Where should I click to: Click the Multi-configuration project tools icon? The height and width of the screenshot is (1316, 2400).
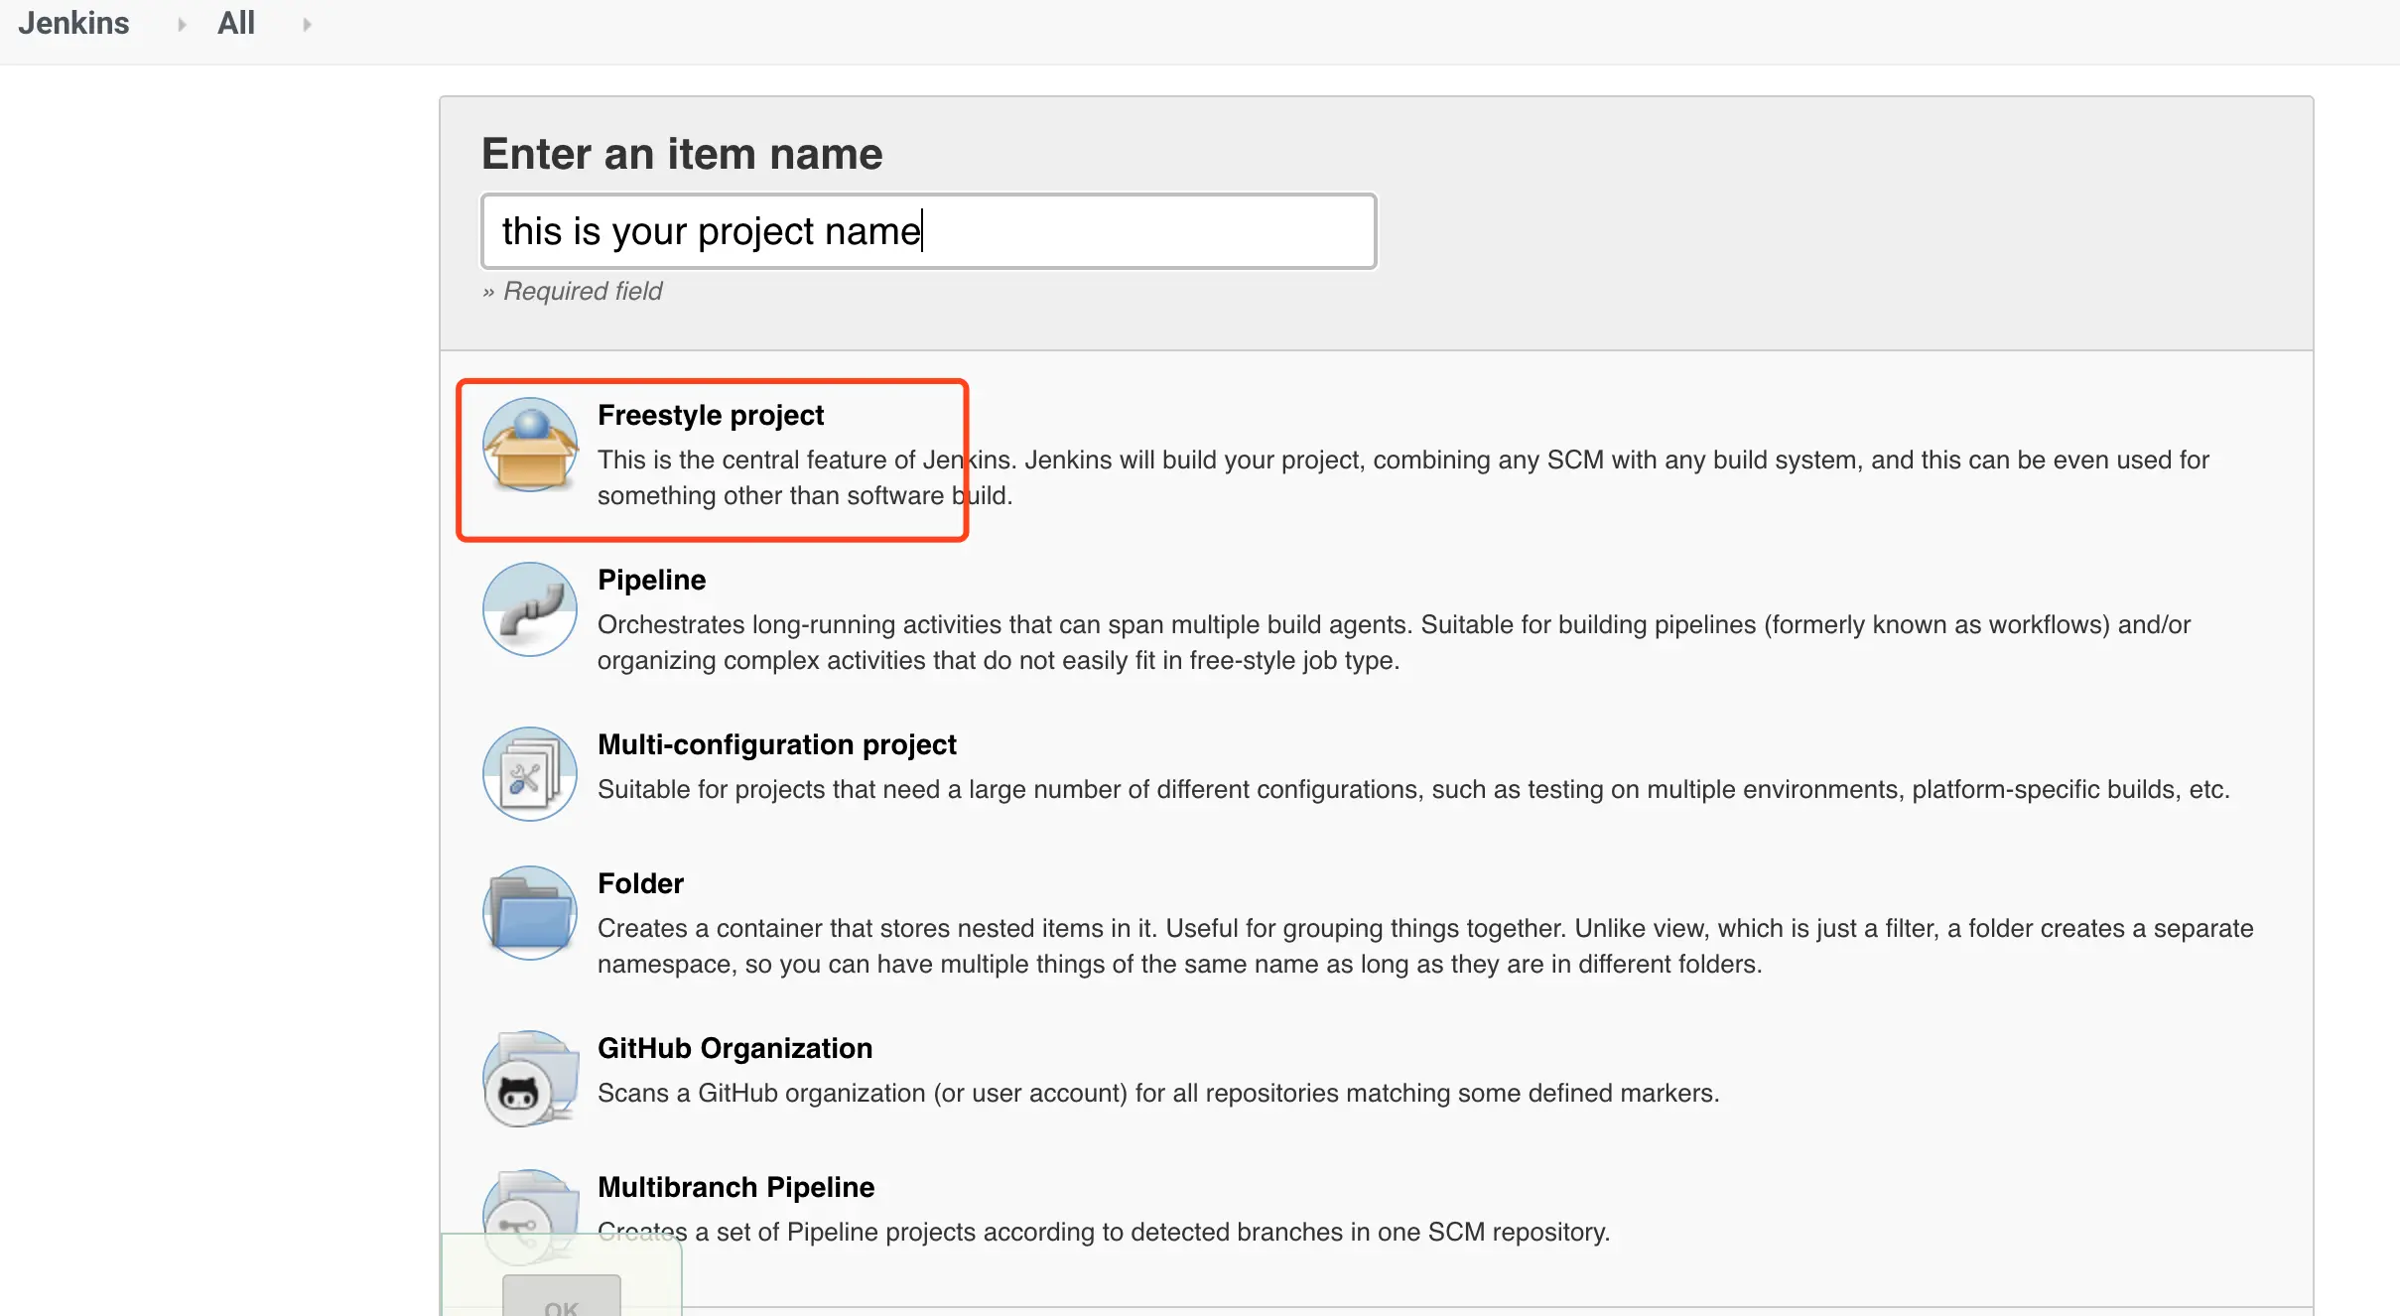pyautogui.click(x=530, y=774)
